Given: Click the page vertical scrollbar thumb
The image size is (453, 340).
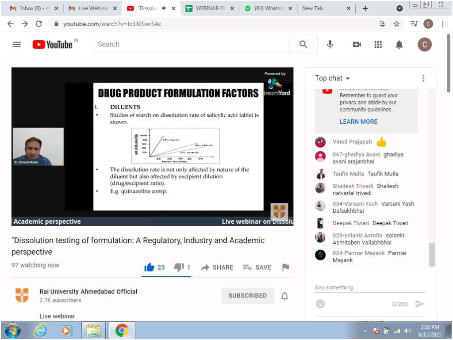Looking at the screenshot, I should pos(449,63).
